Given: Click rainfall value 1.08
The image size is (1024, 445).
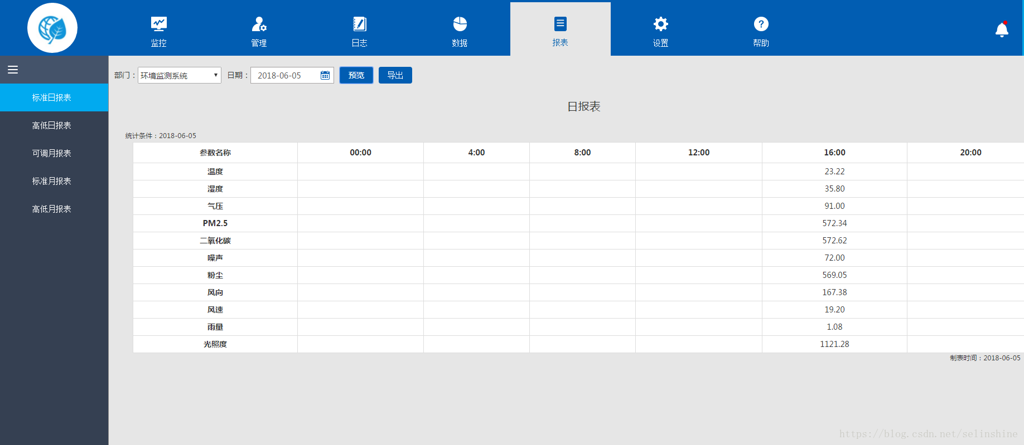Looking at the screenshot, I should [x=834, y=327].
